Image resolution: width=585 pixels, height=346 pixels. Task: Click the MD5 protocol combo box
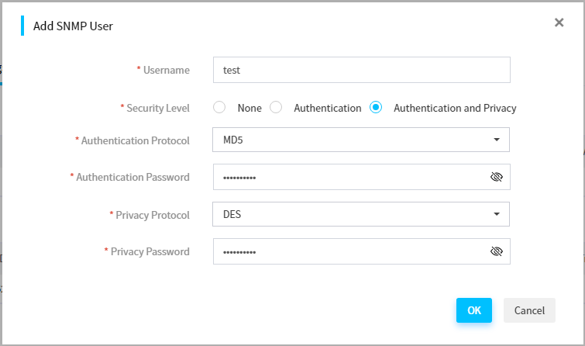click(x=361, y=140)
